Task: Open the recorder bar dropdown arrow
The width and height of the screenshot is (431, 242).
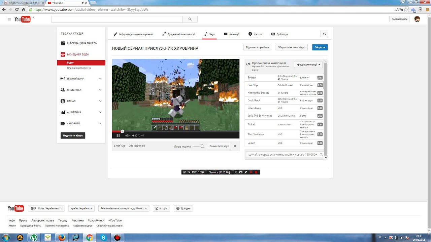Action: coord(236,172)
